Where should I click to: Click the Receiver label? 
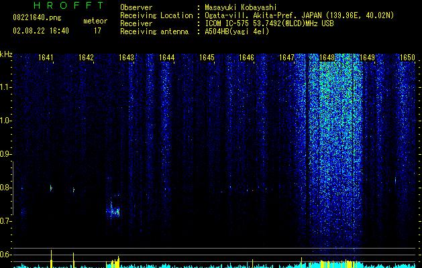click(136, 23)
